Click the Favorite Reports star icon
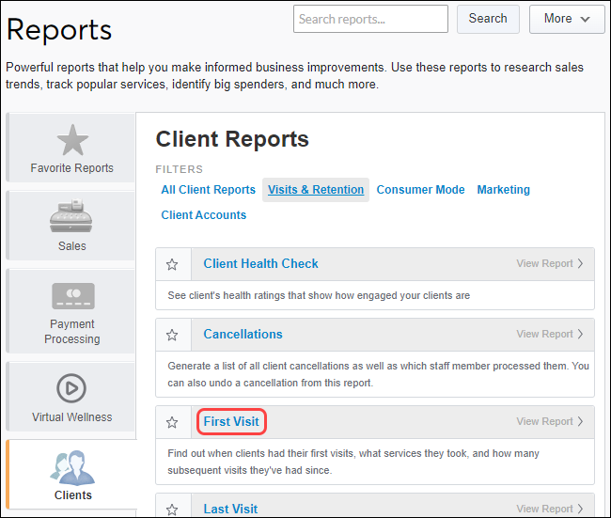 72,140
